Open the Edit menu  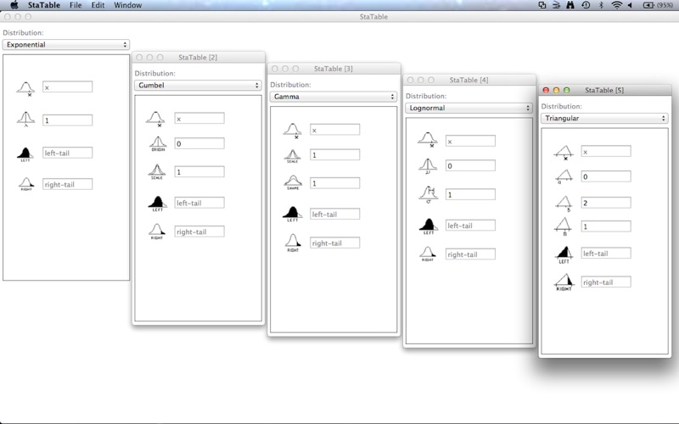98,5
